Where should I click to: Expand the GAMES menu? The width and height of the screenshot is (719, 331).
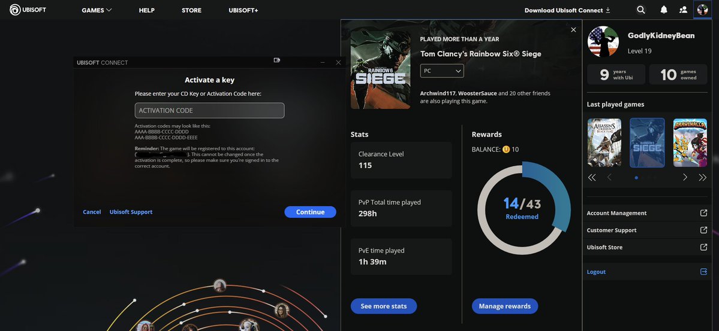click(97, 10)
